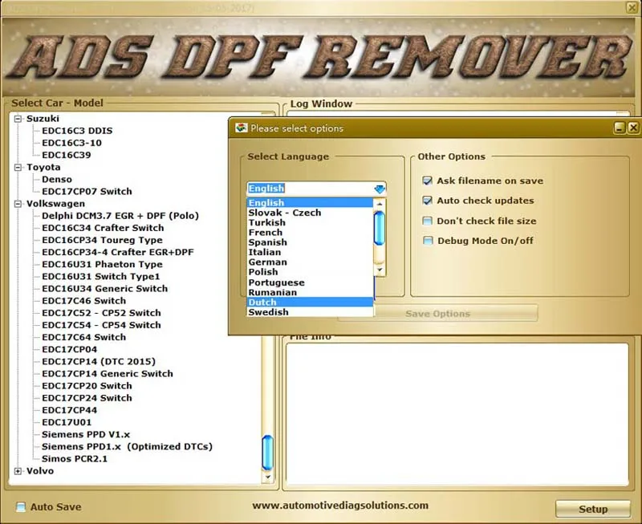Click the Save Options button
Screen dimensions: 642x524
437,314
